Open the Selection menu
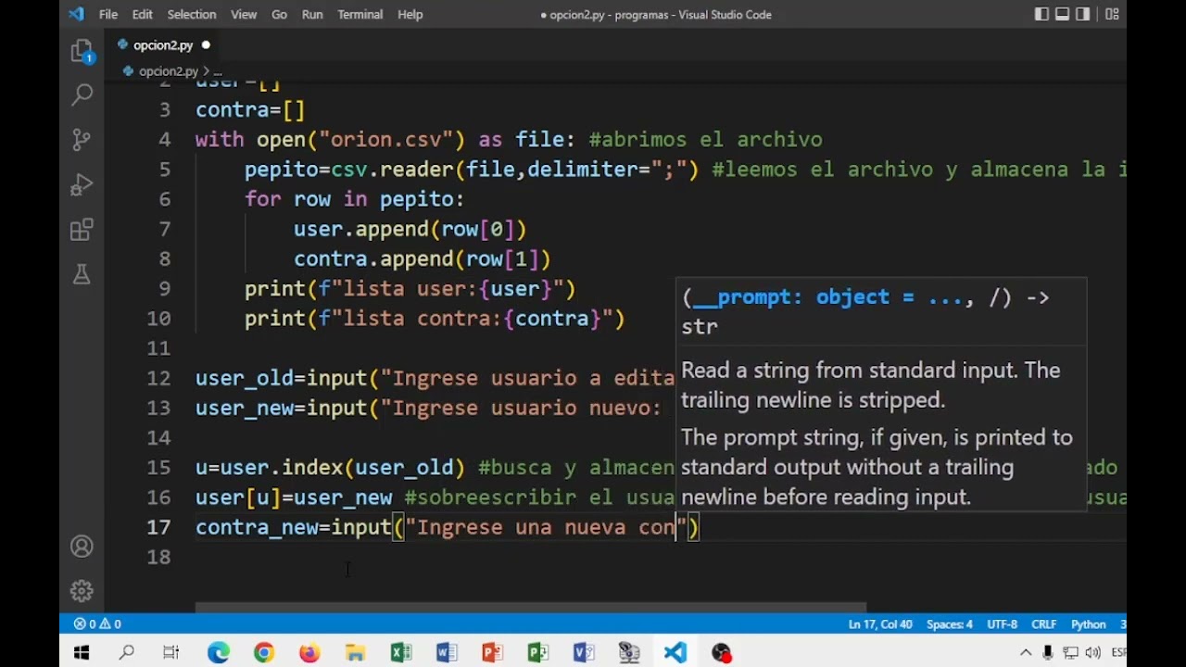The image size is (1186, 667). coord(192,14)
